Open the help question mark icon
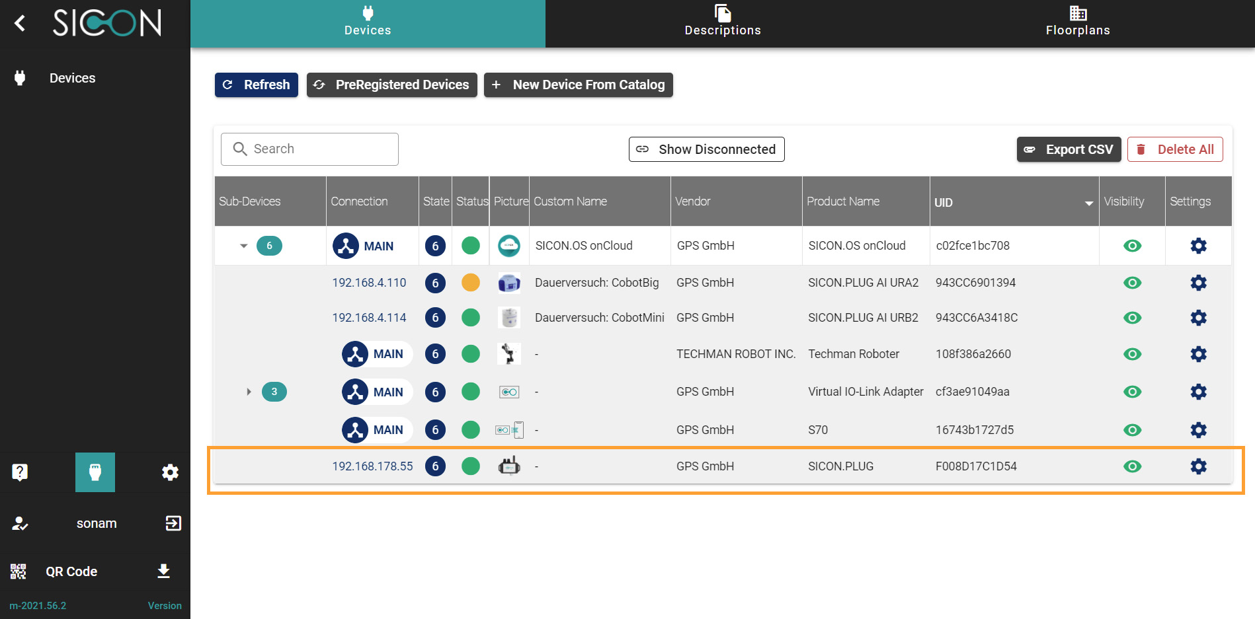The image size is (1255, 619). pyautogui.click(x=20, y=472)
